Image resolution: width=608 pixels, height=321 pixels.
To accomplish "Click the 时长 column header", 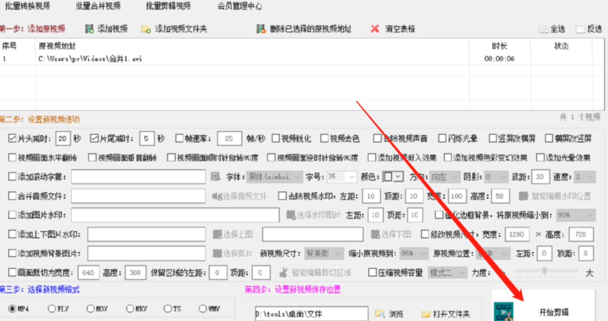I will tap(500, 46).
